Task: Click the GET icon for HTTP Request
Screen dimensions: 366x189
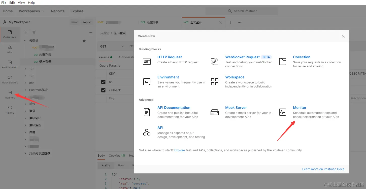Action: click(147, 62)
